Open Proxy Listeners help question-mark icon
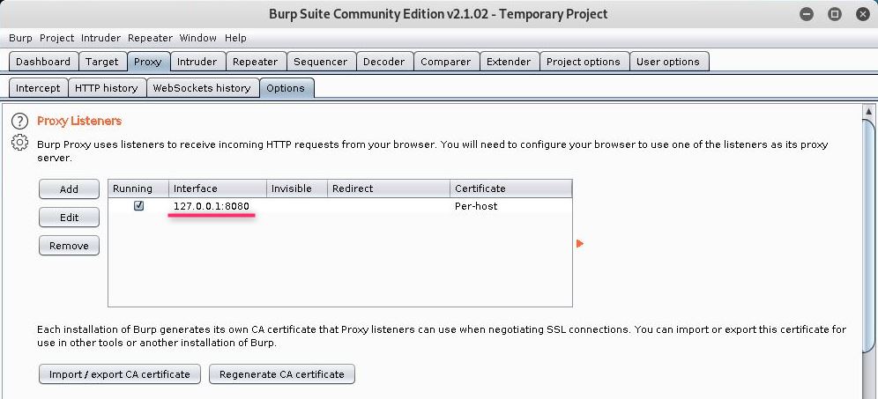The height and width of the screenshot is (399, 878). tap(19, 121)
